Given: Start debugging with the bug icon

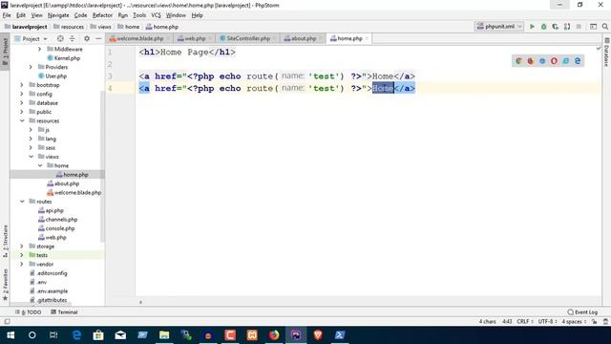Looking at the screenshot, I should (543, 27).
